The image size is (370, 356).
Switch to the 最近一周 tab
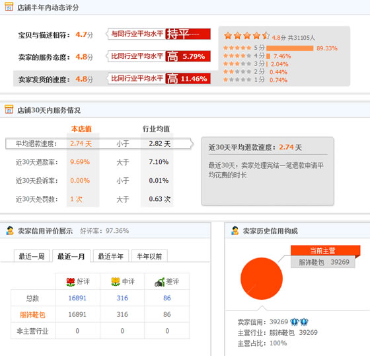32,256
